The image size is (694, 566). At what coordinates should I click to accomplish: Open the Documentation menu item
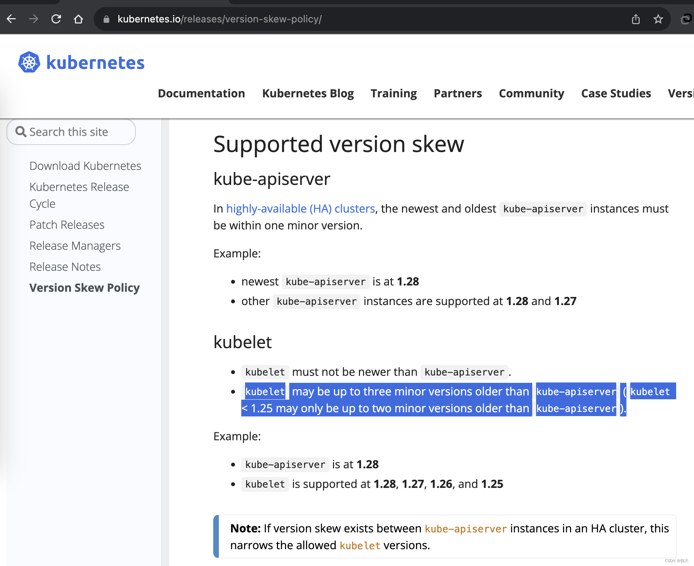[x=201, y=93]
